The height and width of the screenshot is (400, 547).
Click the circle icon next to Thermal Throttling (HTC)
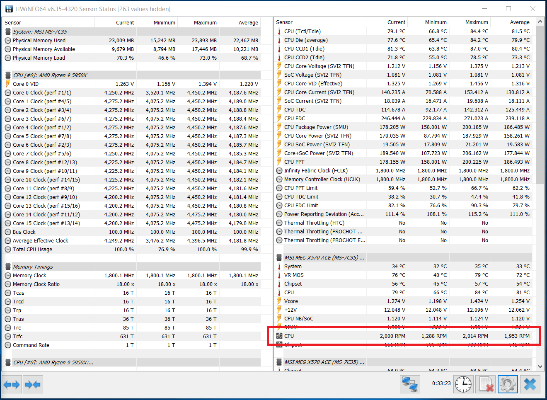point(279,223)
